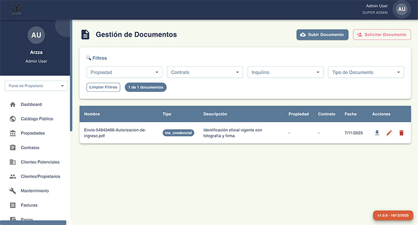Image resolution: width=418 pixels, height=225 pixels.
Task: Download the Envio-54943460 document
Action: pos(377,133)
